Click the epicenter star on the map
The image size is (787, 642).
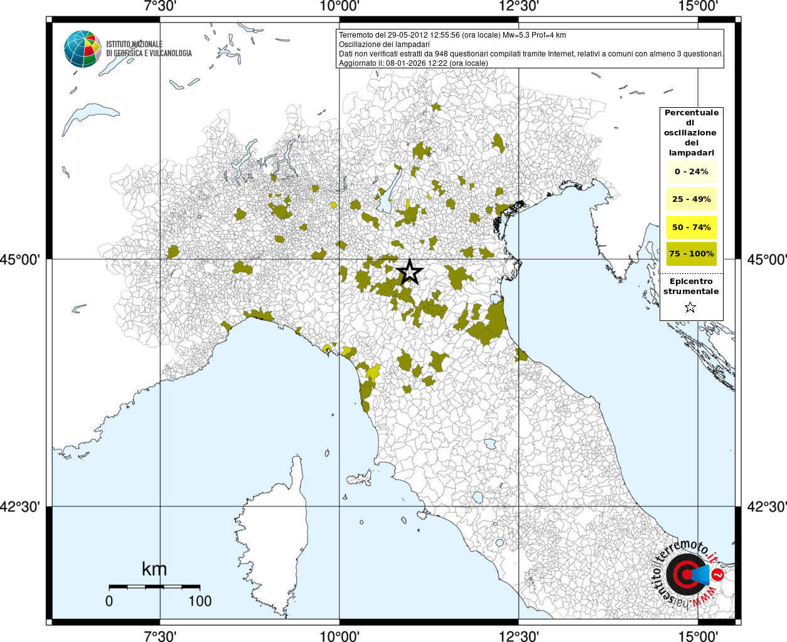point(410,272)
